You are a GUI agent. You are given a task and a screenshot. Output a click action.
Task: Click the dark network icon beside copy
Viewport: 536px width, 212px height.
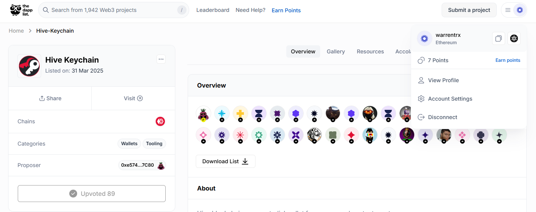tap(514, 38)
